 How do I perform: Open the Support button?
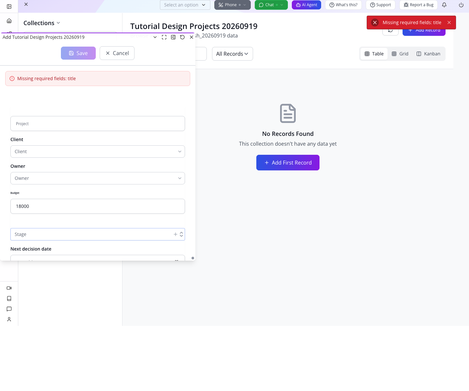pos(380,5)
